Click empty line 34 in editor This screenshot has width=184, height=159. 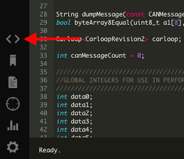(119, 64)
